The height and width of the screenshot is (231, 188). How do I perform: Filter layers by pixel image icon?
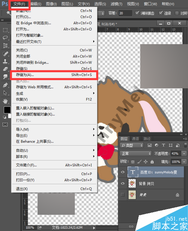pyautogui.click(x=150, y=145)
